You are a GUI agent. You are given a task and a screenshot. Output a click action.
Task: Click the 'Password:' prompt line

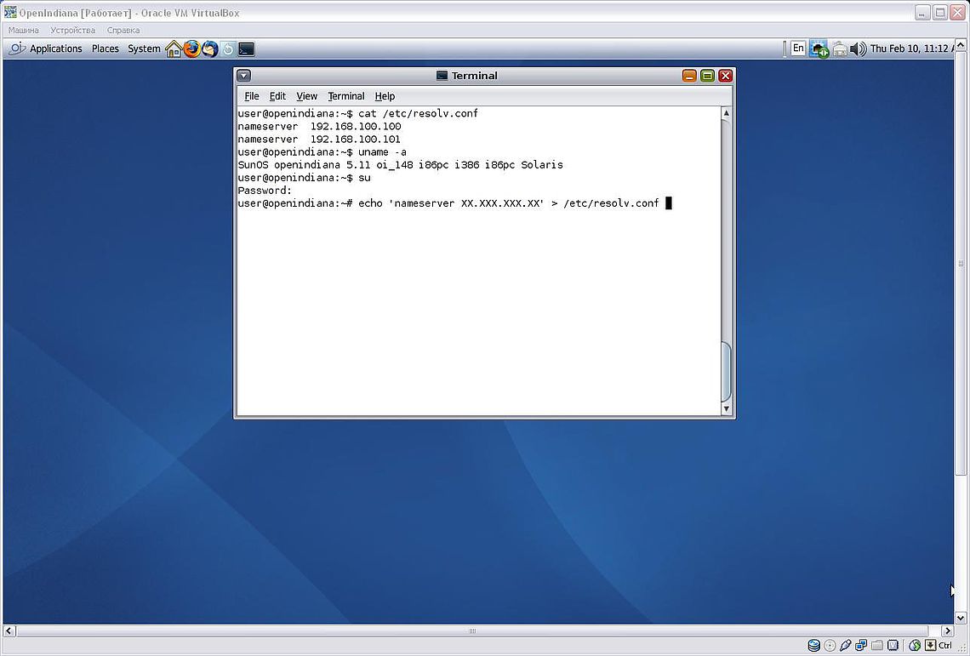tap(265, 191)
